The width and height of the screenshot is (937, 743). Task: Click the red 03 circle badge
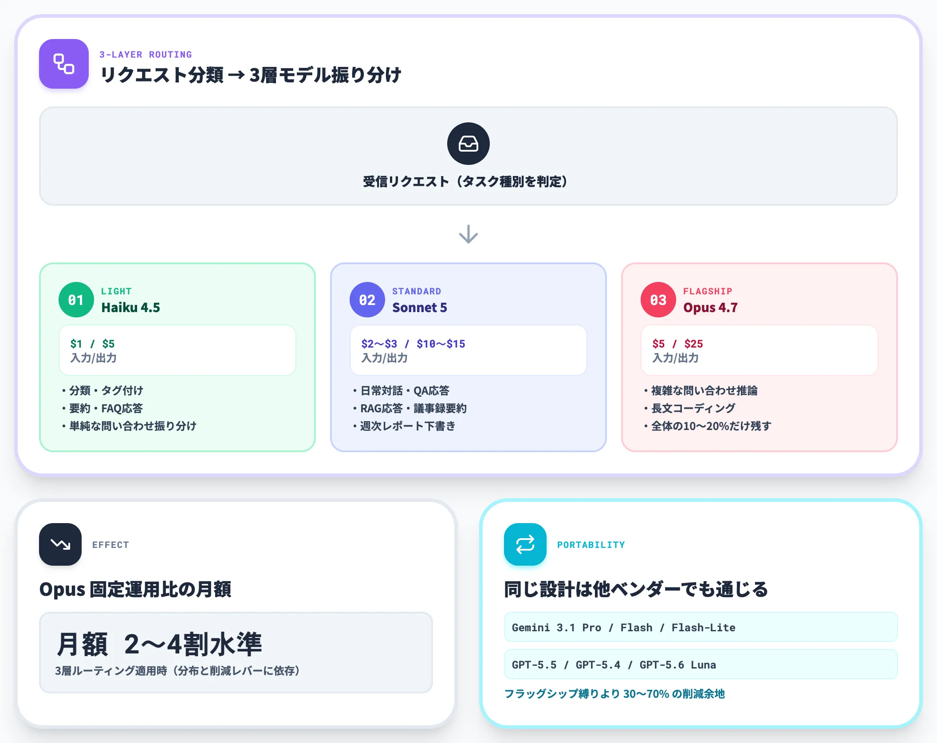(658, 300)
